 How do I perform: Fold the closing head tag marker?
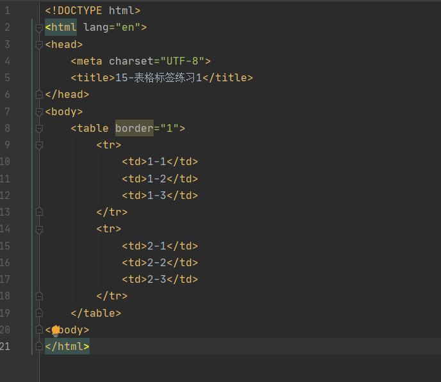point(39,95)
